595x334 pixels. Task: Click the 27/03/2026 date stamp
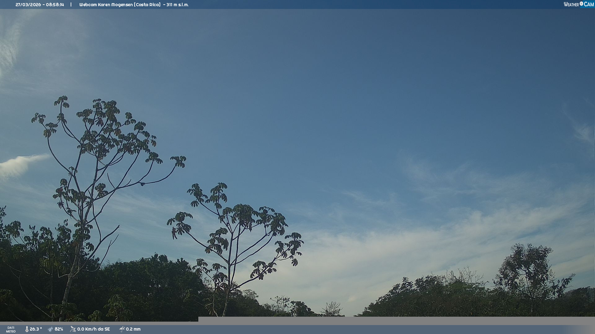[28, 5]
